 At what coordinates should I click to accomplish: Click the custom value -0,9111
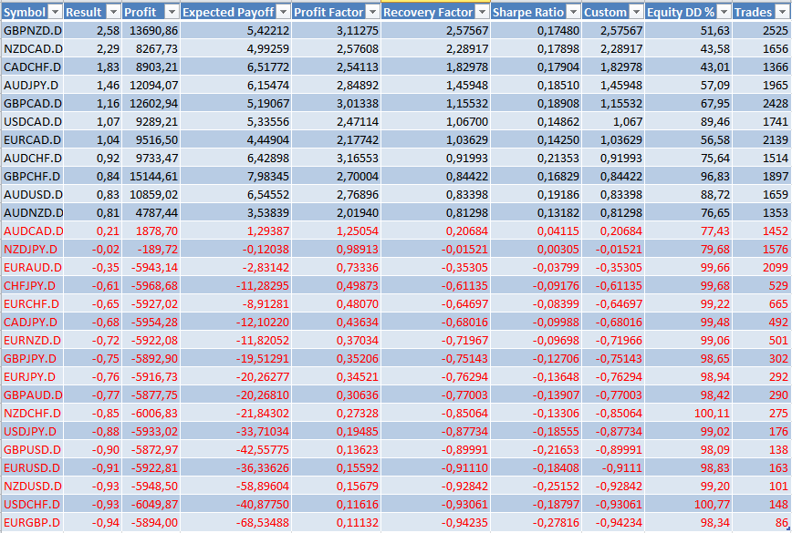(623, 467)
